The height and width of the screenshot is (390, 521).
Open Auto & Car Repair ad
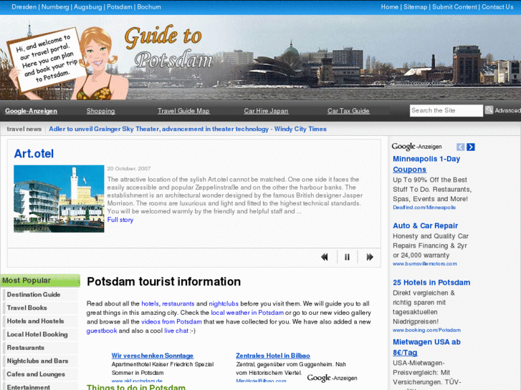(425, 225)
